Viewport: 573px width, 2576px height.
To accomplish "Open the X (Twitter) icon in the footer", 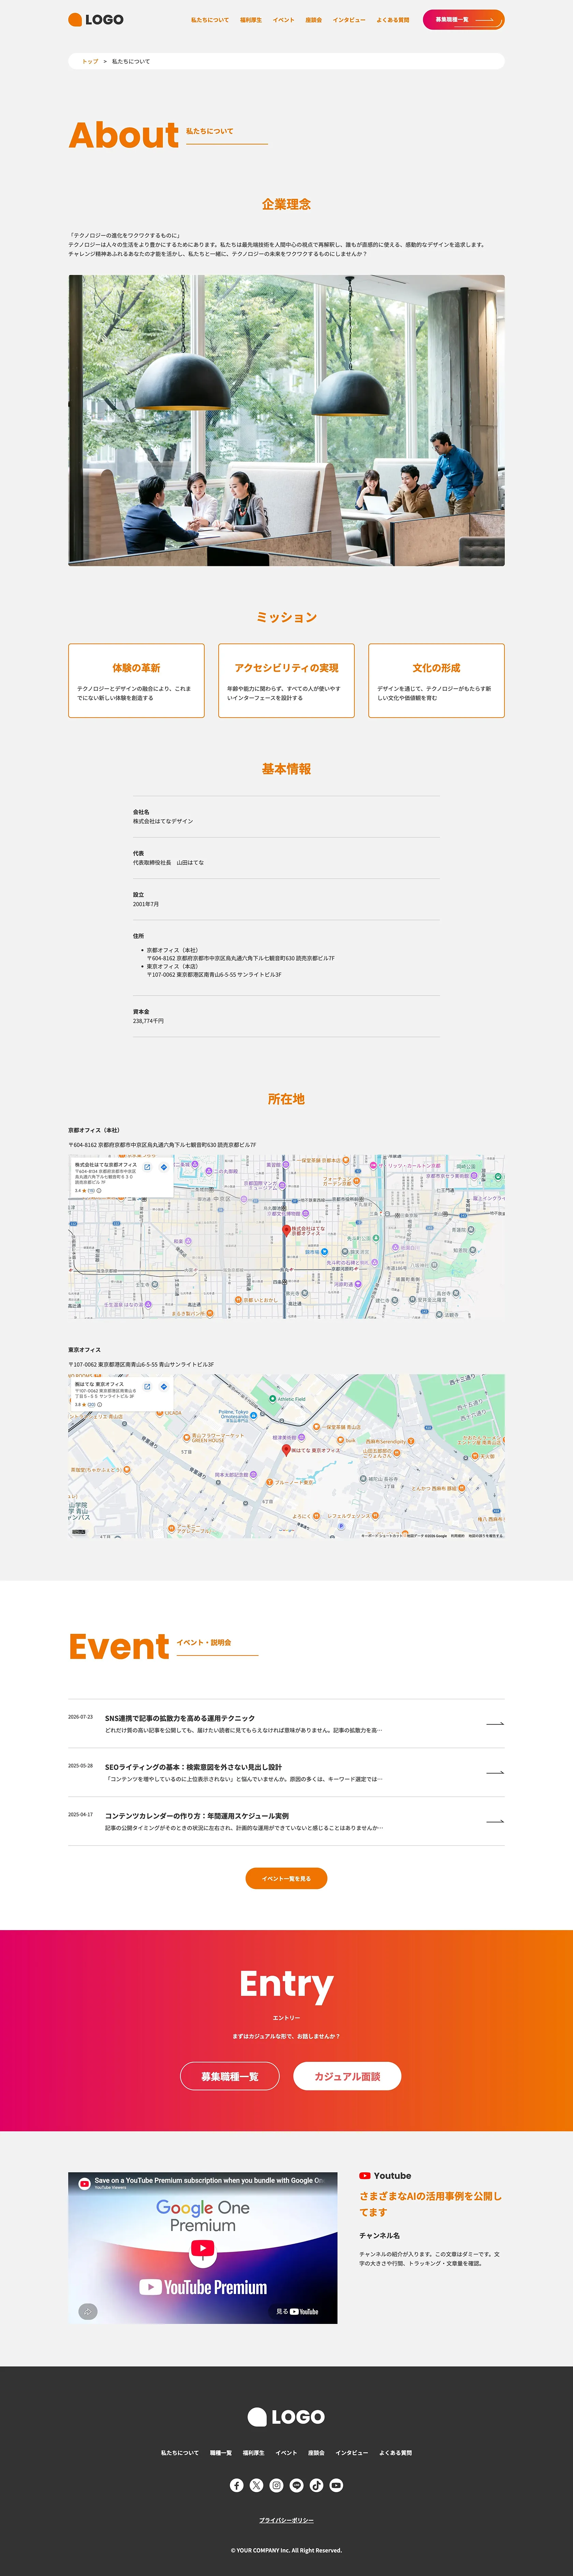I will (x=256, y=2485).
